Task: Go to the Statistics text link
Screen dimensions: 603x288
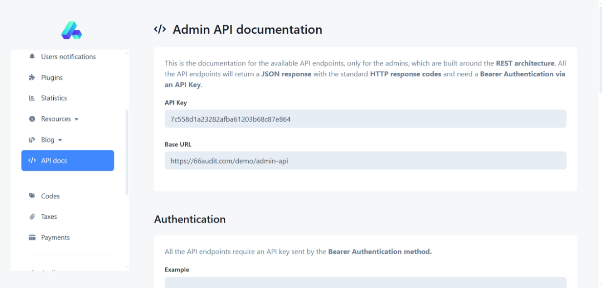Action: point(54,98)
